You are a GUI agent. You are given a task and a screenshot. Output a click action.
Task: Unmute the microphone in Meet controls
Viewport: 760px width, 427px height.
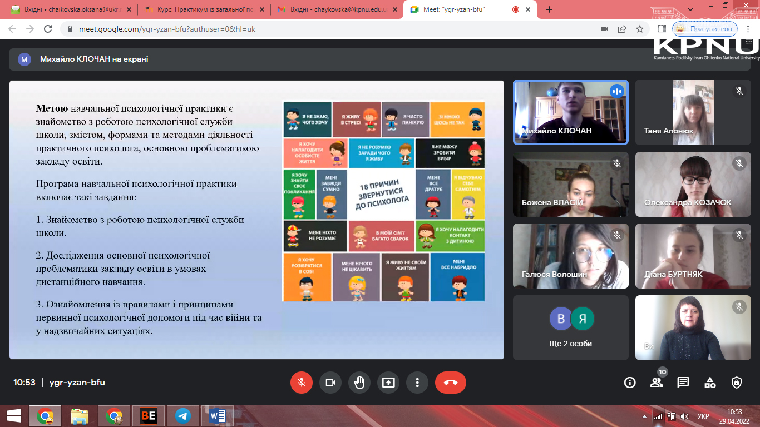click(302, 383)
